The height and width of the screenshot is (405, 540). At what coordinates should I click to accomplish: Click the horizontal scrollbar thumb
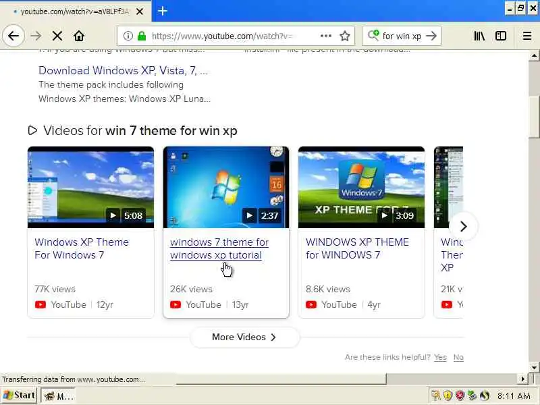pos(281,379)
